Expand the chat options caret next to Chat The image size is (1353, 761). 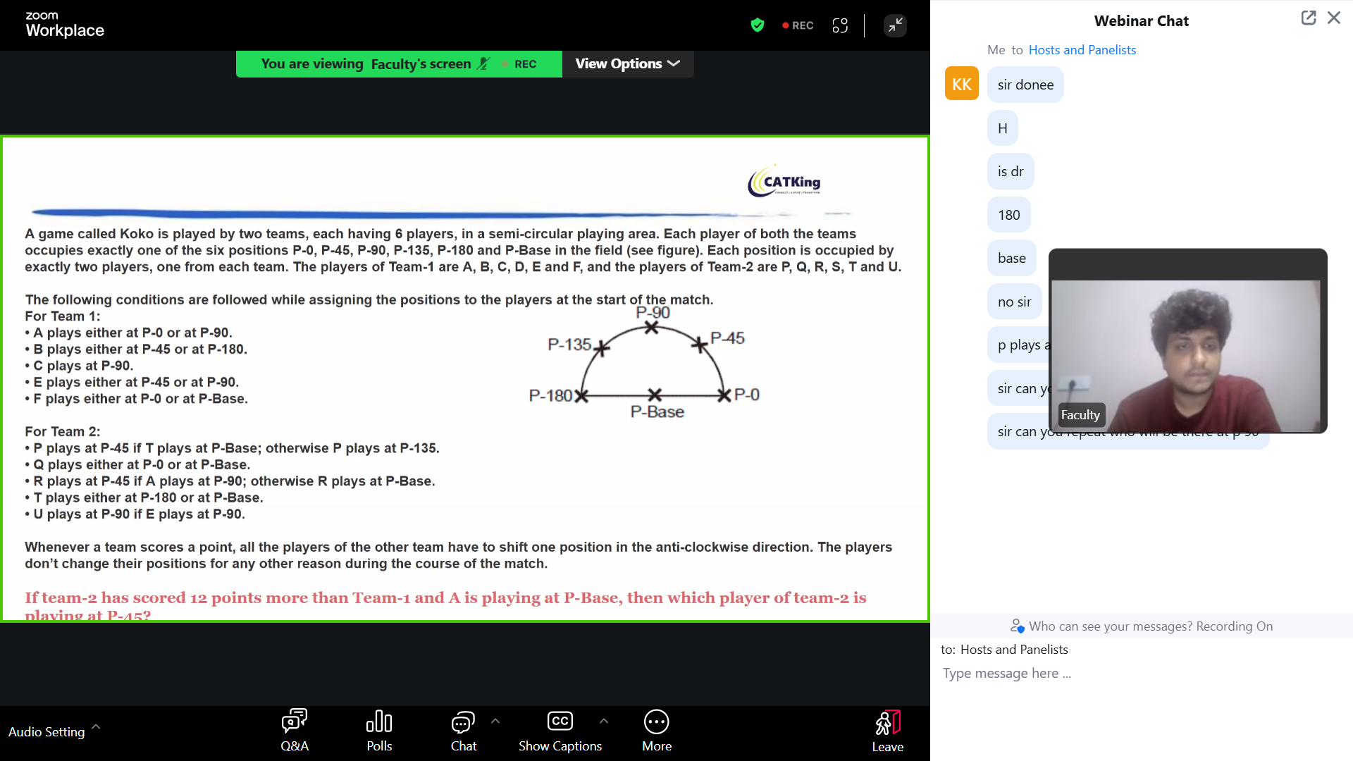[495, 721]
